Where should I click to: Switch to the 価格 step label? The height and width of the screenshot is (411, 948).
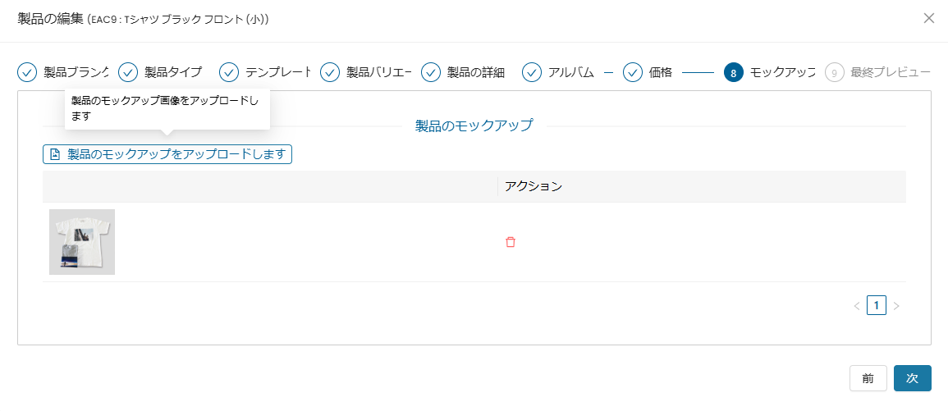click(661, 72)
